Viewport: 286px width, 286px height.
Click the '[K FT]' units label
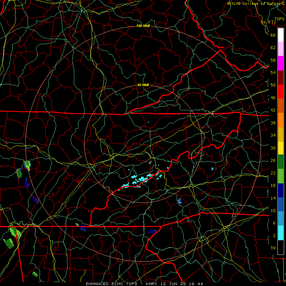tap(269, 22)
